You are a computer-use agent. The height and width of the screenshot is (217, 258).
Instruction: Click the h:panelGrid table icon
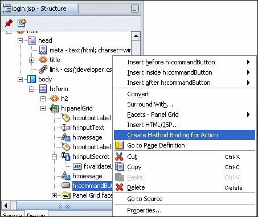(55, 108)
